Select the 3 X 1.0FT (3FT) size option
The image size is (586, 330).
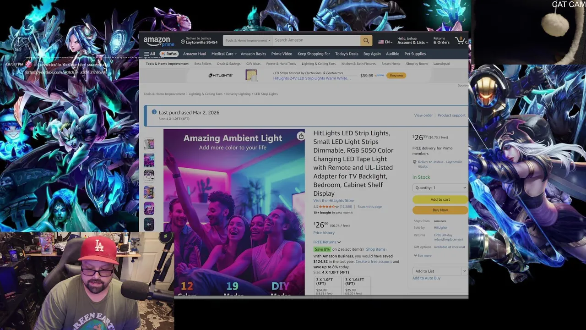point(328,286)
